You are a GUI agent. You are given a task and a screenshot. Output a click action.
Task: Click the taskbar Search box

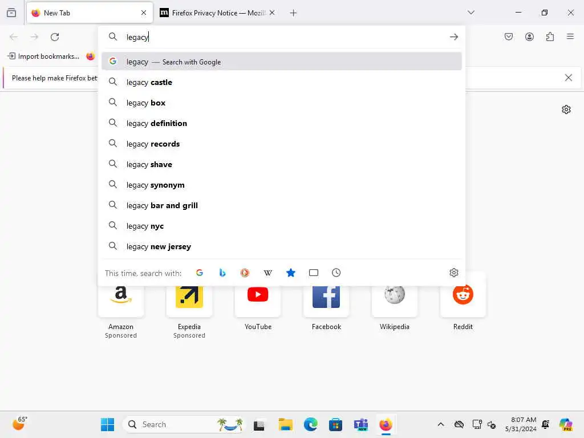click(x=184, y=424)
